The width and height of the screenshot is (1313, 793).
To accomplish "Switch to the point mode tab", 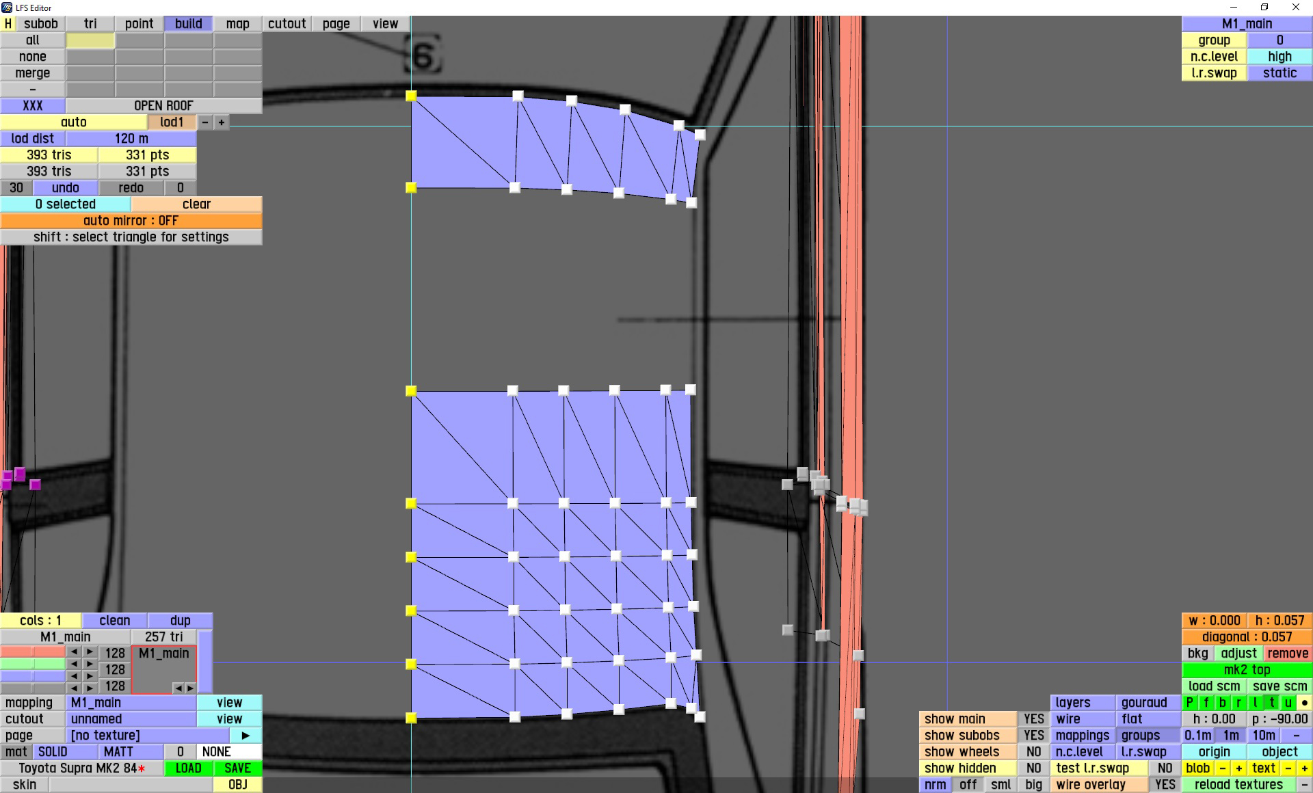I will point(139,24).
